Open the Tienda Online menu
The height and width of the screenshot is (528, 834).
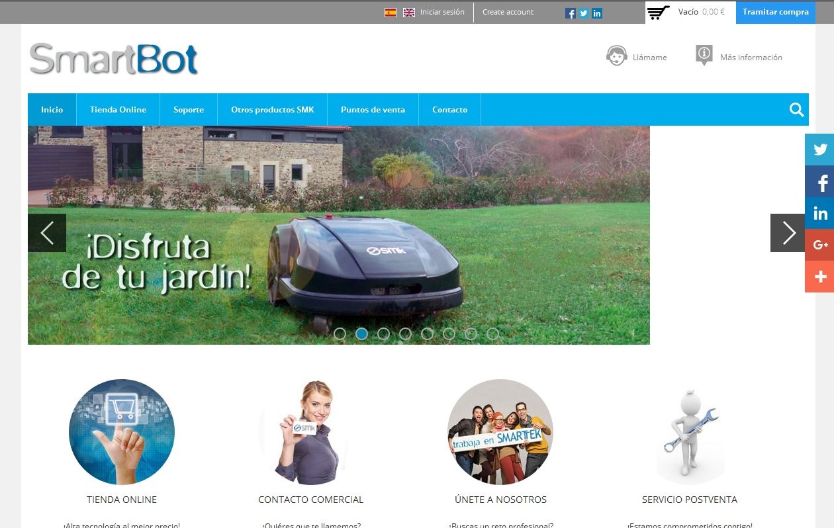pos(118,110)
